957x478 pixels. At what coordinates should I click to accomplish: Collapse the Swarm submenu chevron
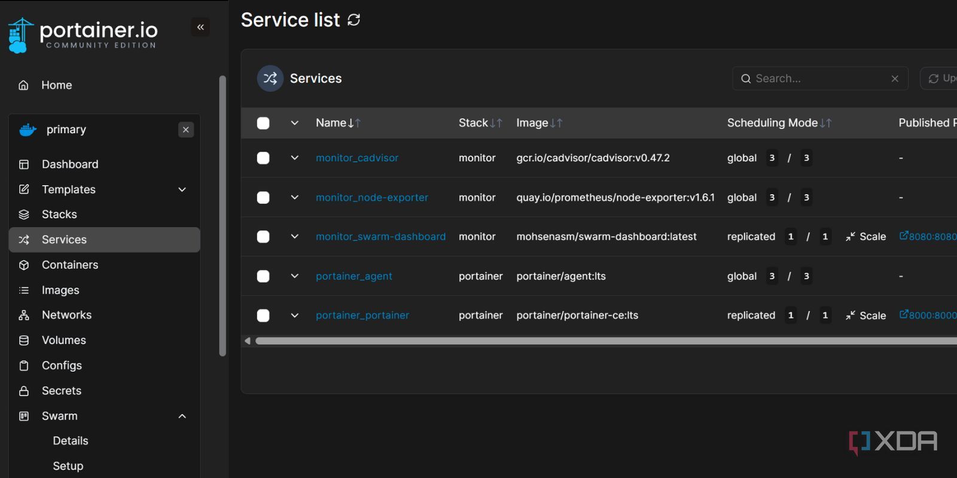(182, 416)
